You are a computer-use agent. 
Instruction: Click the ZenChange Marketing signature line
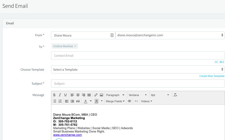click(x=69, y=118)
